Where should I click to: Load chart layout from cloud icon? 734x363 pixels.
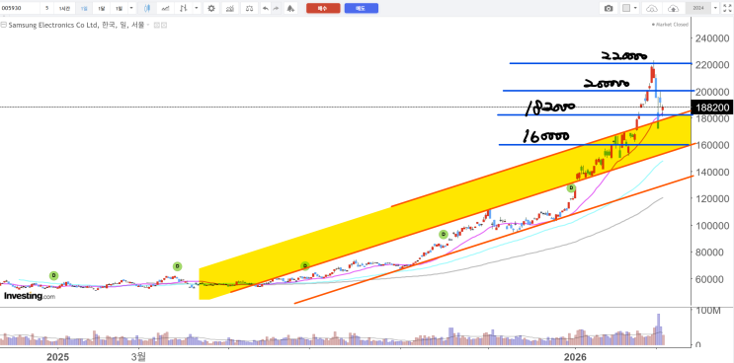[652, 9]
